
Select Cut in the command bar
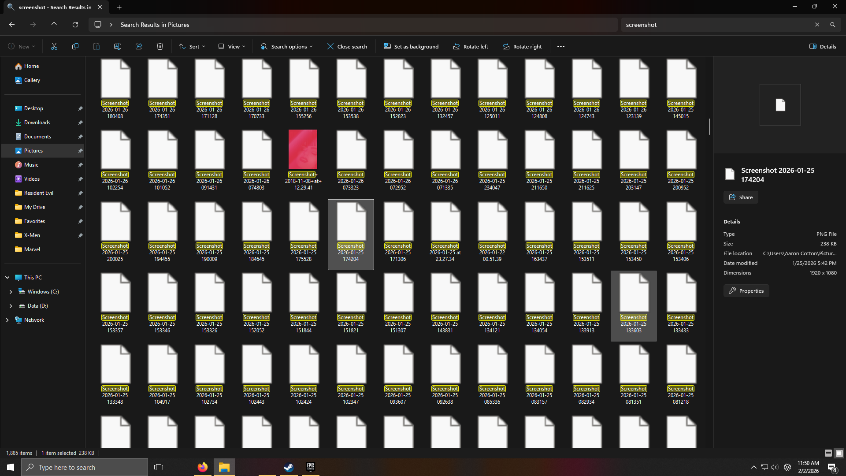pyautogui.click(x=54, y=46)
